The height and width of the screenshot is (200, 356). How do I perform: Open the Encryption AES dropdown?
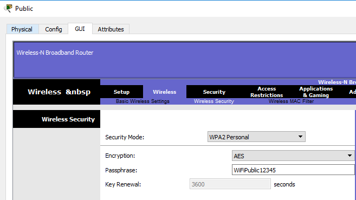click(x=293, y=156)
